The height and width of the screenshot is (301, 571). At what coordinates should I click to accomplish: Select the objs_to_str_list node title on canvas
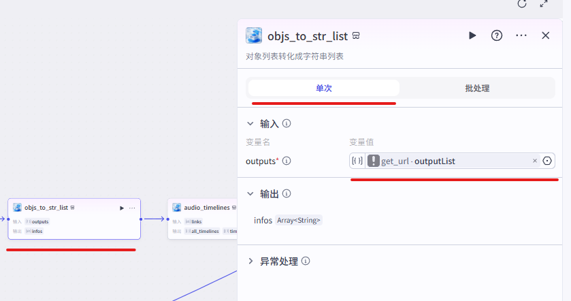tap(46, 207)
